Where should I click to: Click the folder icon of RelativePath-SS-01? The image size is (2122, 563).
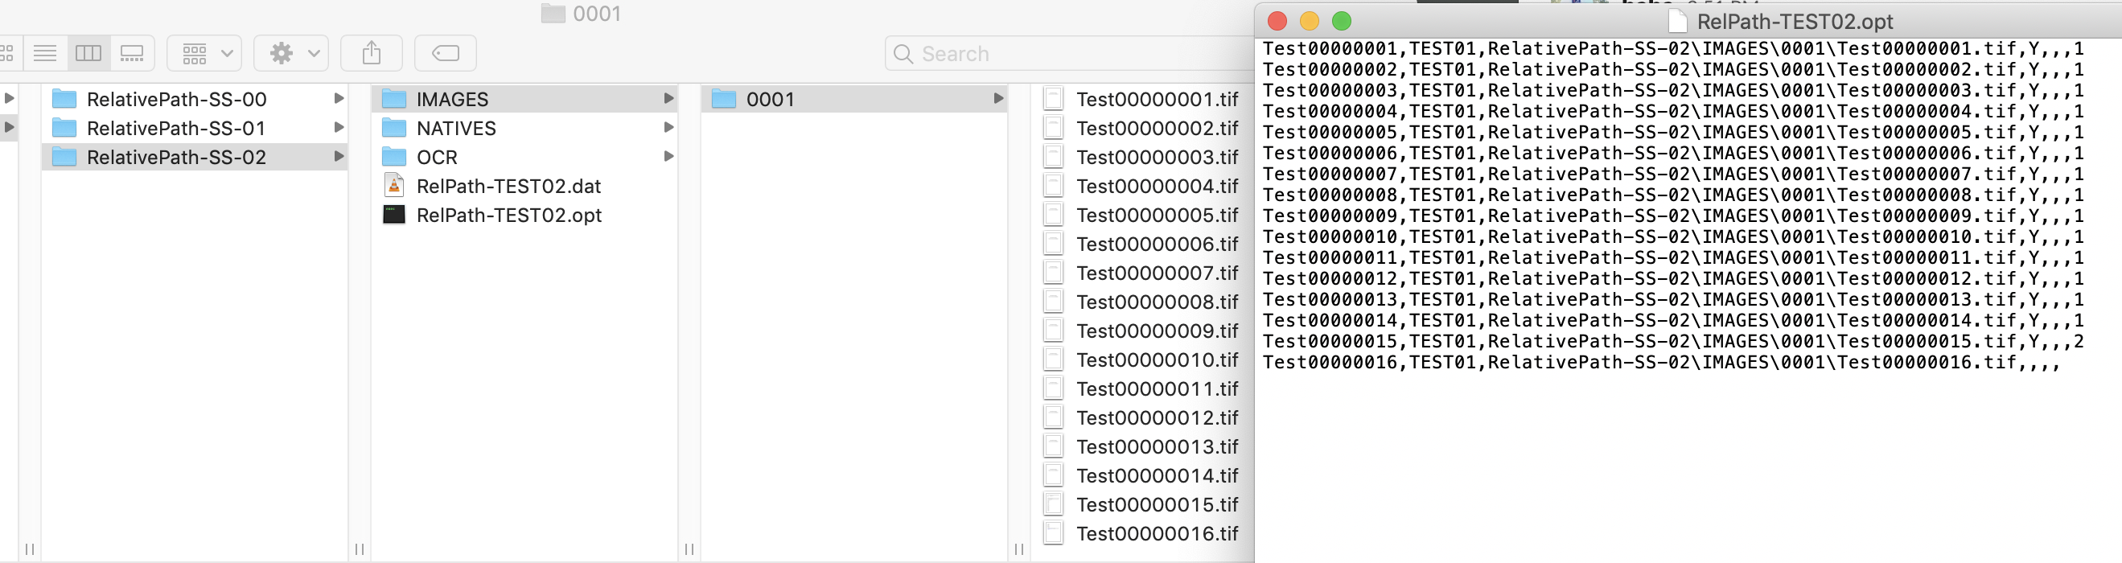click(64, 128)
